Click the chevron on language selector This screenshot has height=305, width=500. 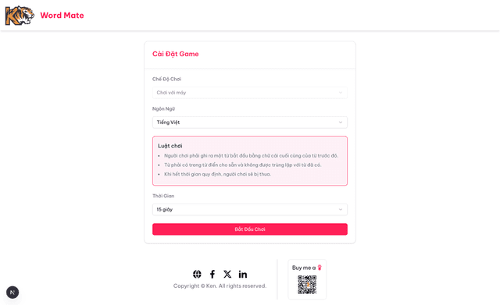[341, 122]
